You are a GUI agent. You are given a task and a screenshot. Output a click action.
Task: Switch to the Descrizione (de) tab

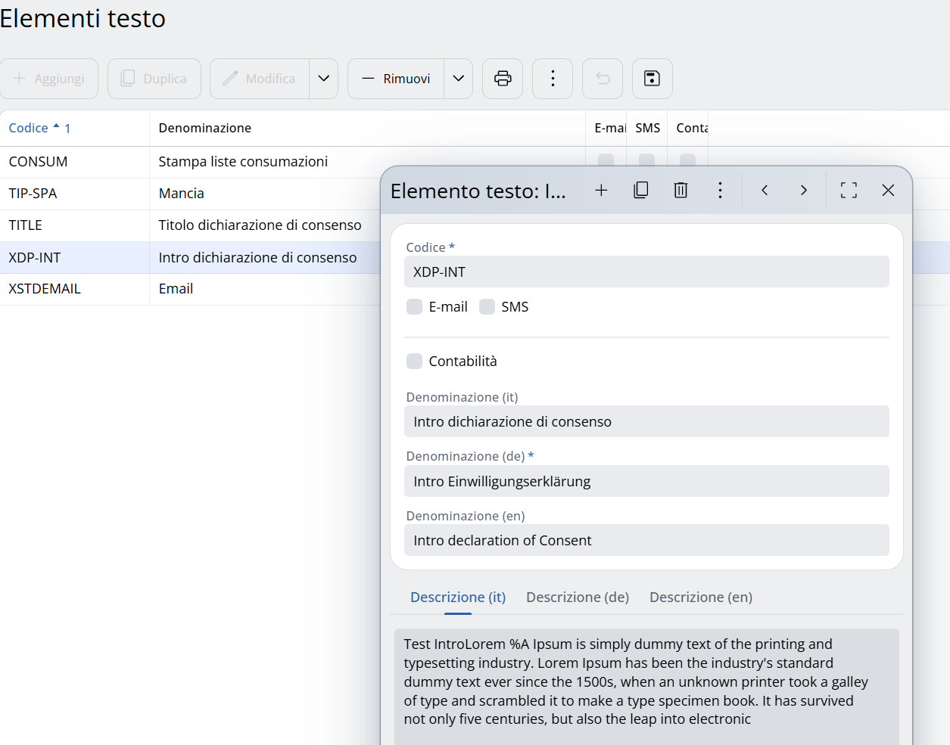point(578,598)
